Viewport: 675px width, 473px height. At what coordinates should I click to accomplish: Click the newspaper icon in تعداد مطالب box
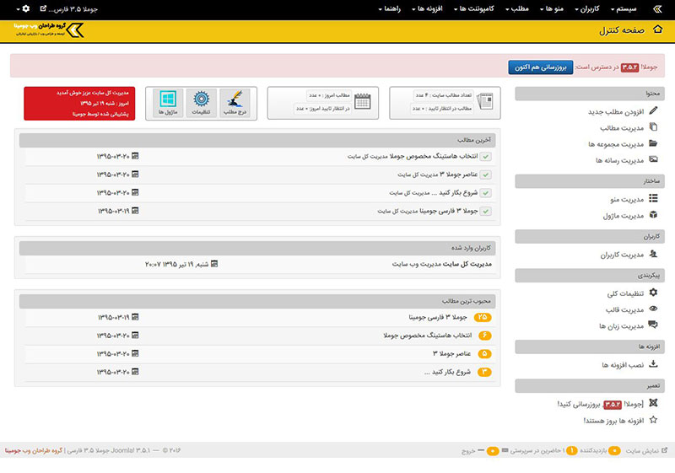coord(485,101)
